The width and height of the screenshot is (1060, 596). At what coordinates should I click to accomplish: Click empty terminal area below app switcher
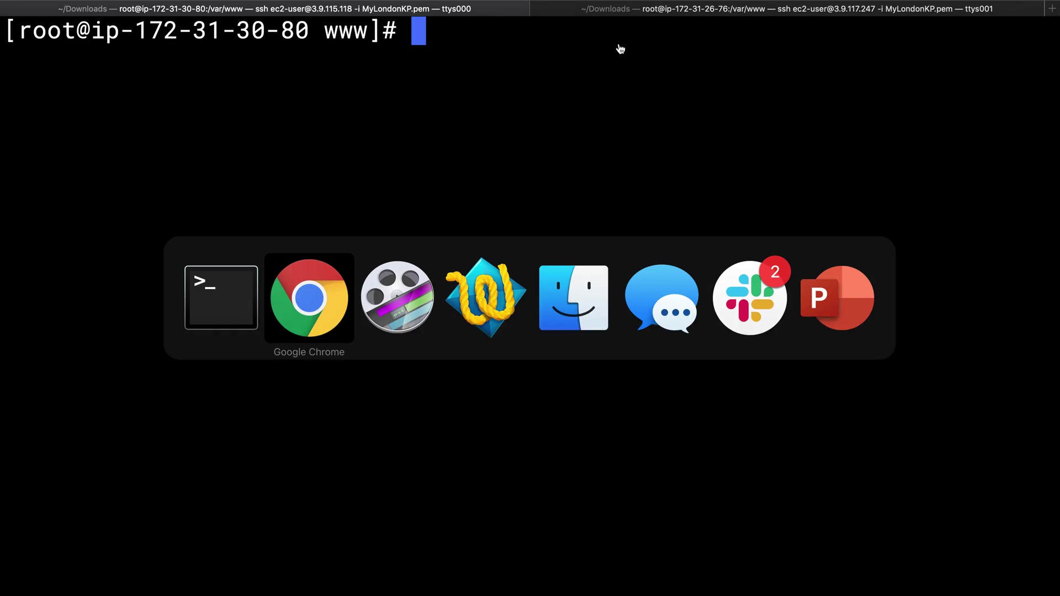(530, 475)
